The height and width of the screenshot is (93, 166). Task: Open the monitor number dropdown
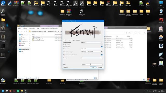92,58
